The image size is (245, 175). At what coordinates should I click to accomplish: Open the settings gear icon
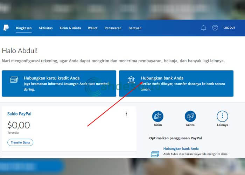tap(215, 28)
